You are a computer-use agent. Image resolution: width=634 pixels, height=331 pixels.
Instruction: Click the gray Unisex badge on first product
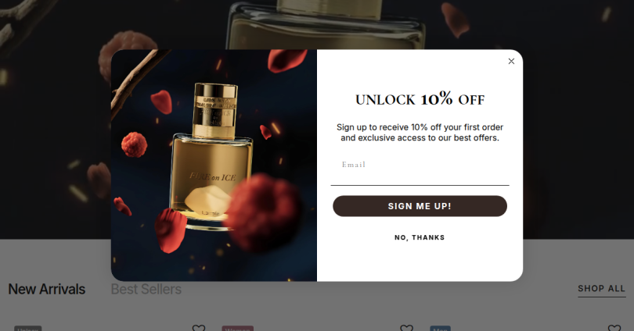(28, 329)
